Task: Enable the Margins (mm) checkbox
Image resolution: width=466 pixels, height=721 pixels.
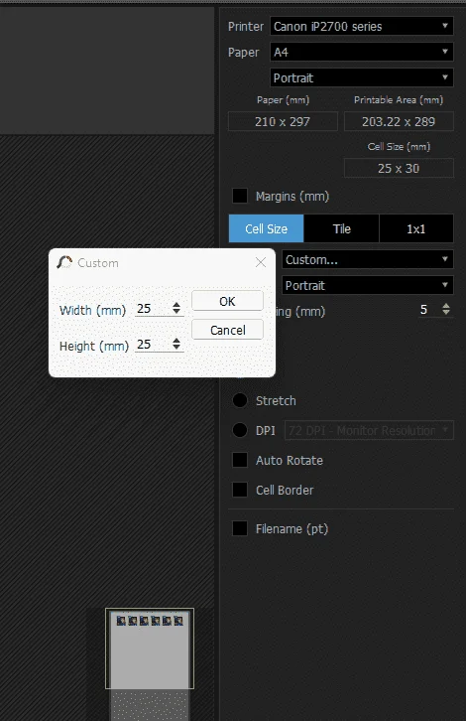Action: tap(240, 196)
